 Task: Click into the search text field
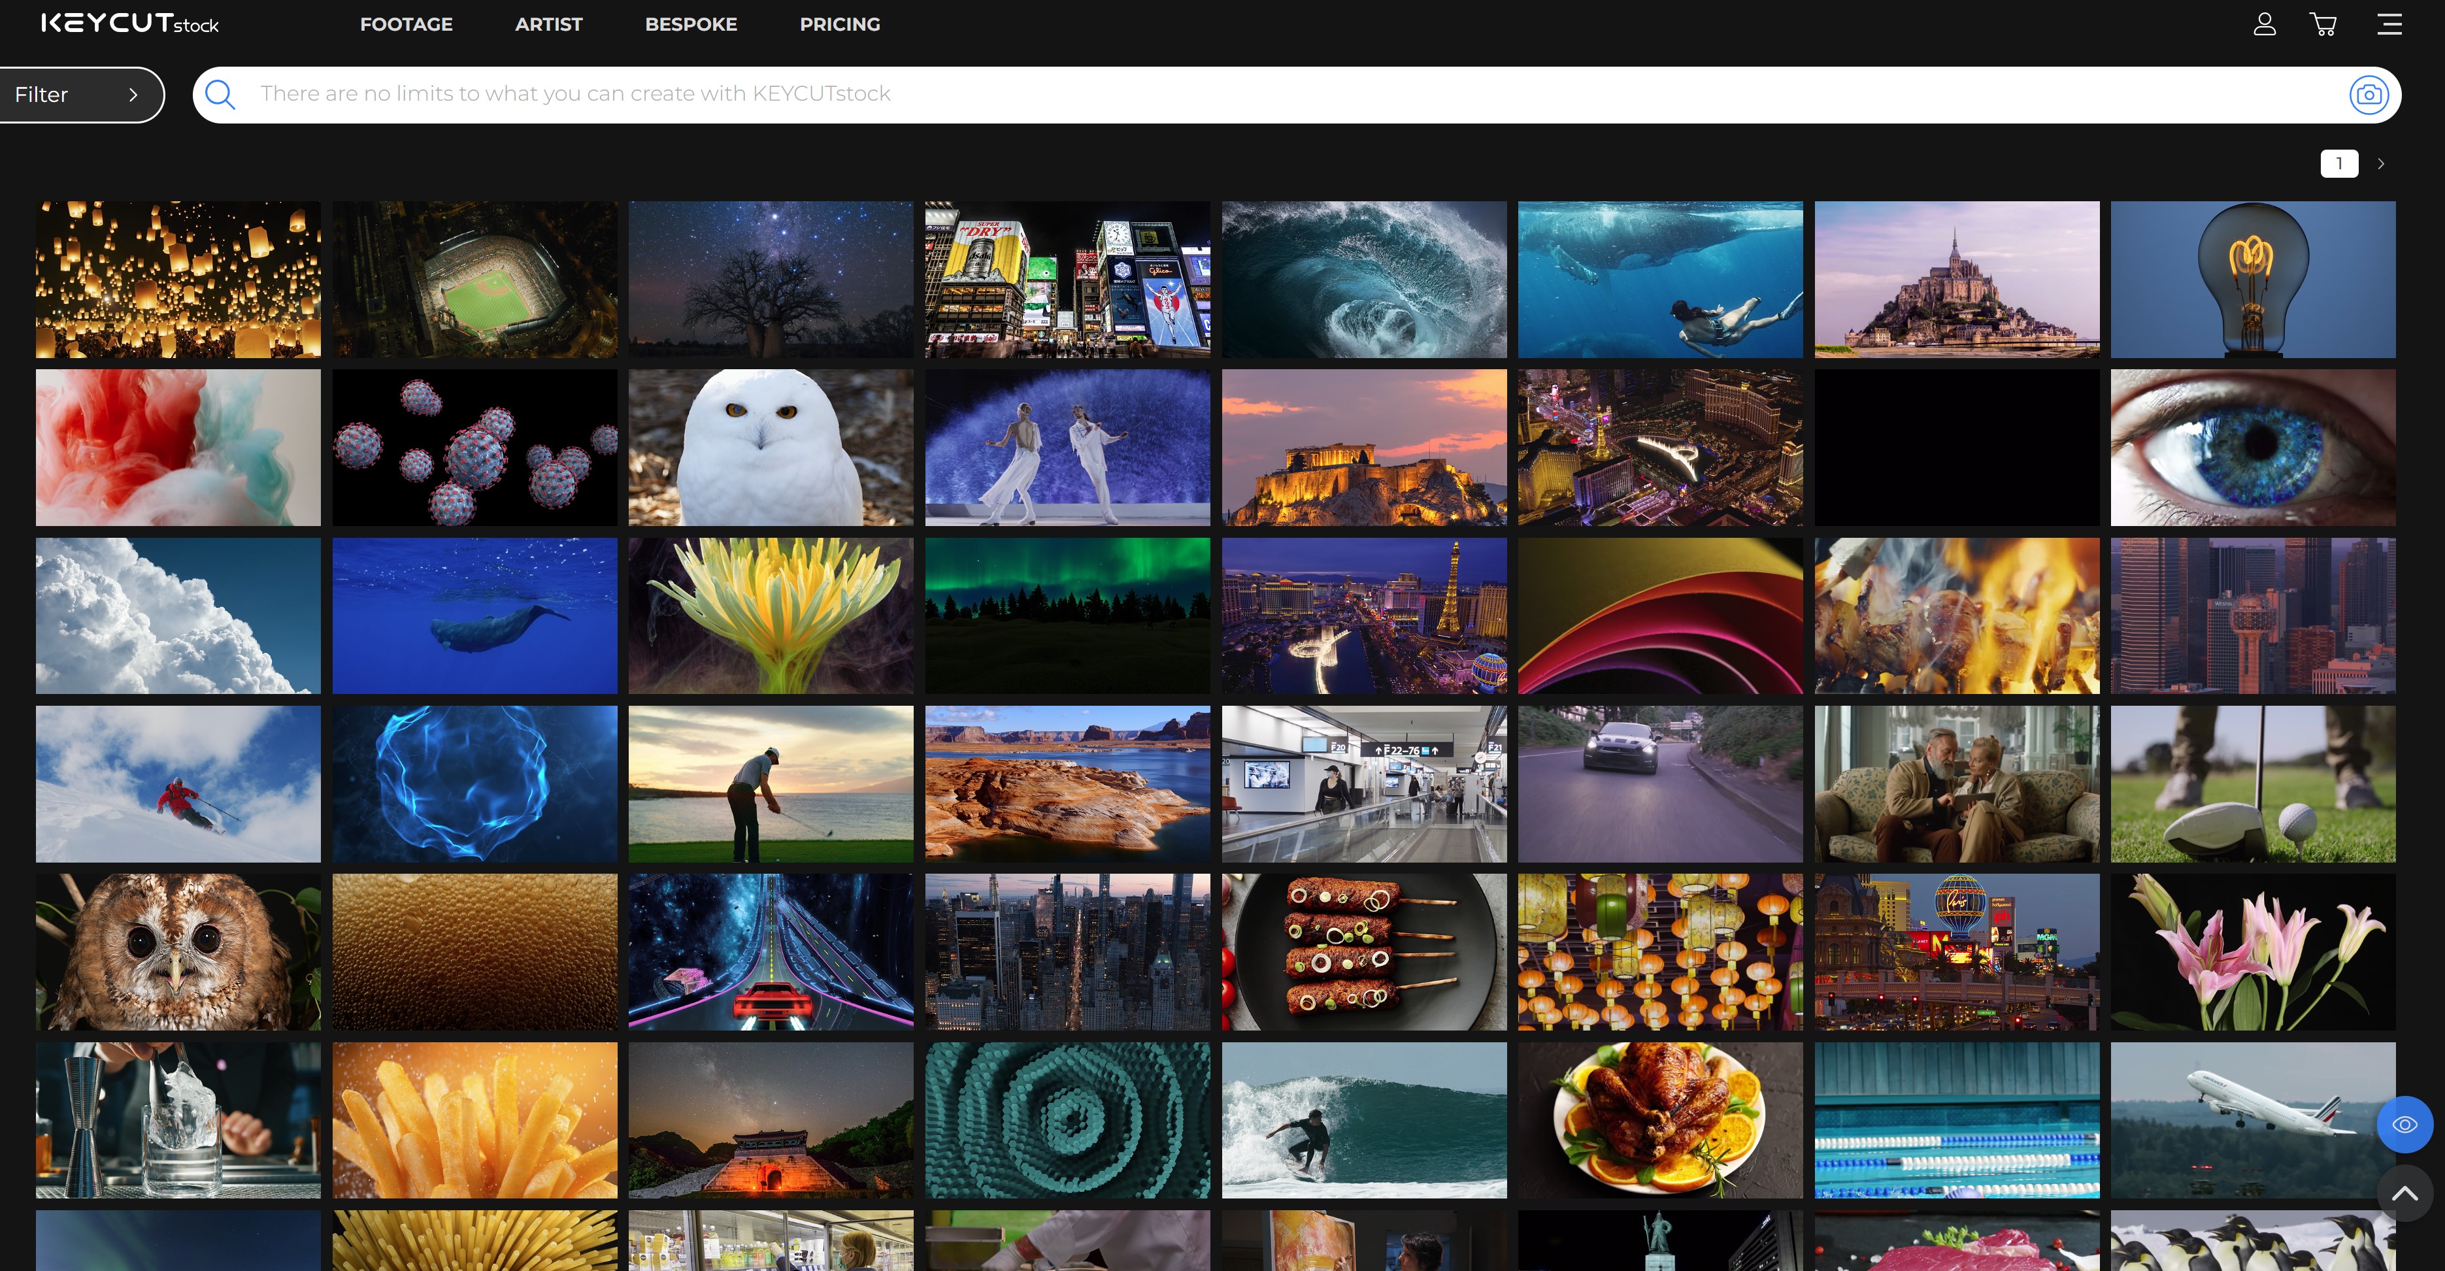(1234, 94)
